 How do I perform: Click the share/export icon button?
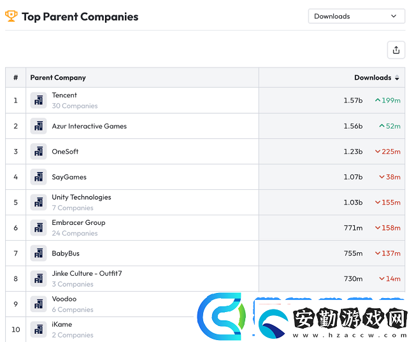(x=396, y=50)
